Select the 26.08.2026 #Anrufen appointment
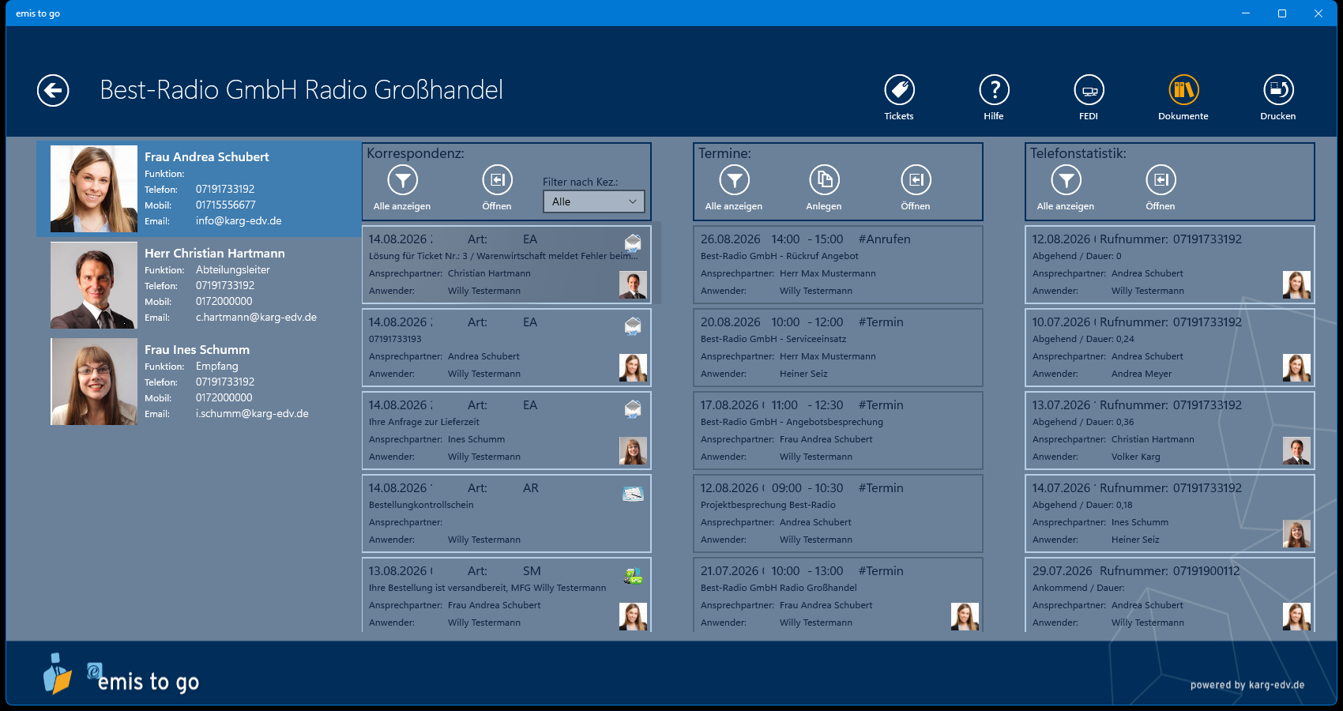 838,265
